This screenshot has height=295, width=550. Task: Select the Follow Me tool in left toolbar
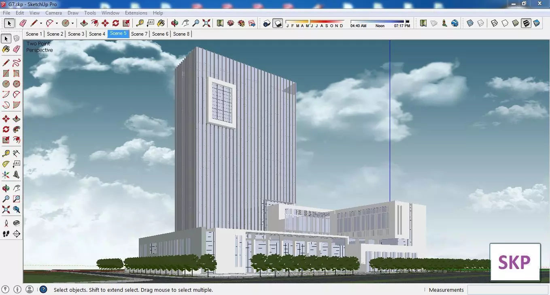tap(16, 129)
